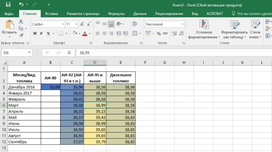Image resolution: width=272 pixels, height=152 pixels.
Task: Open the font size 11 dropdown
Action: pyautogui.click(x=76, y=24)
